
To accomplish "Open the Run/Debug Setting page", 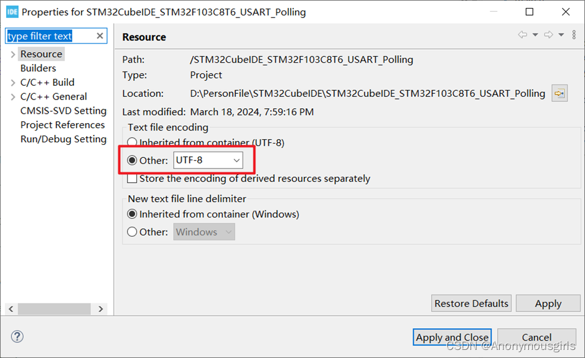I will tap(63, 139).
